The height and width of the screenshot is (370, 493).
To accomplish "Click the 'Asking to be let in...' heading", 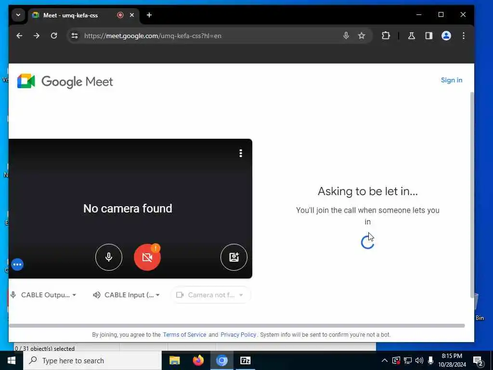I will (x=367, y=191).
